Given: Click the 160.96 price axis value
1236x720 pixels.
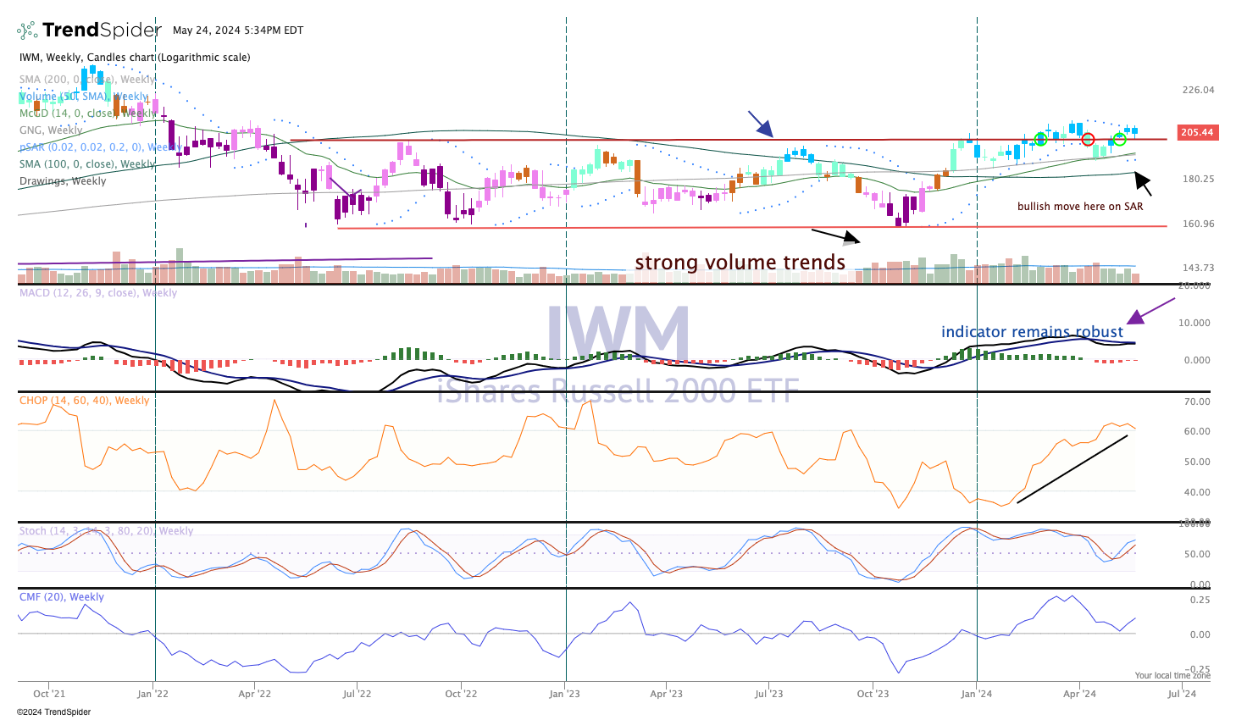Looking at the screenshot, I should (1198, 224).
